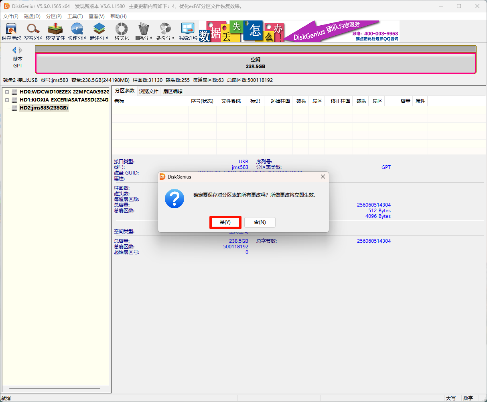Click the 系统迁移 (System Migration) icon
This screenshot has width=487, height=402.
tap(188, 31)
